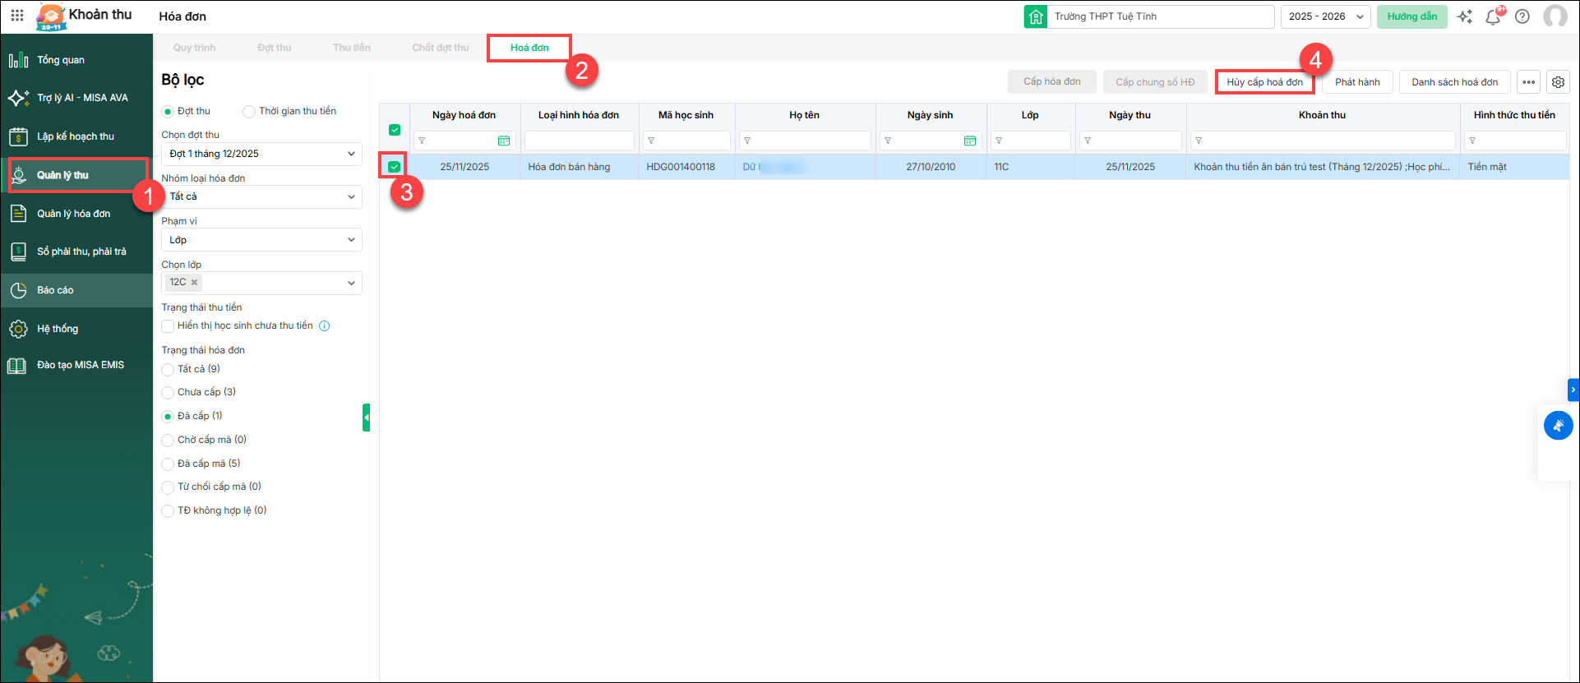Open the school year 2025 - 2026 dropdown
The width and height of the screenshot is (1580, 683).
[x=1325, y=16]
